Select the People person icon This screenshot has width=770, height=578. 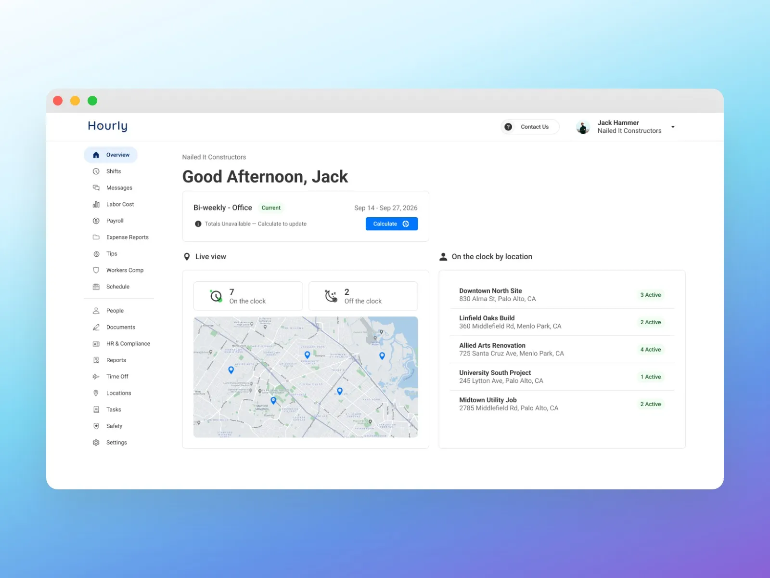tap(96, 311)
